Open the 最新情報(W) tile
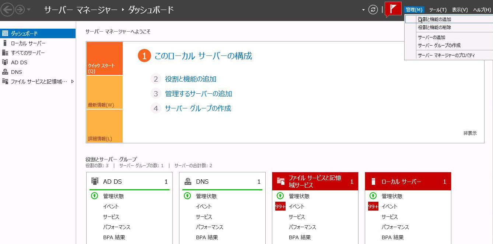The image size is (493, 244). (x=105, y=92)
